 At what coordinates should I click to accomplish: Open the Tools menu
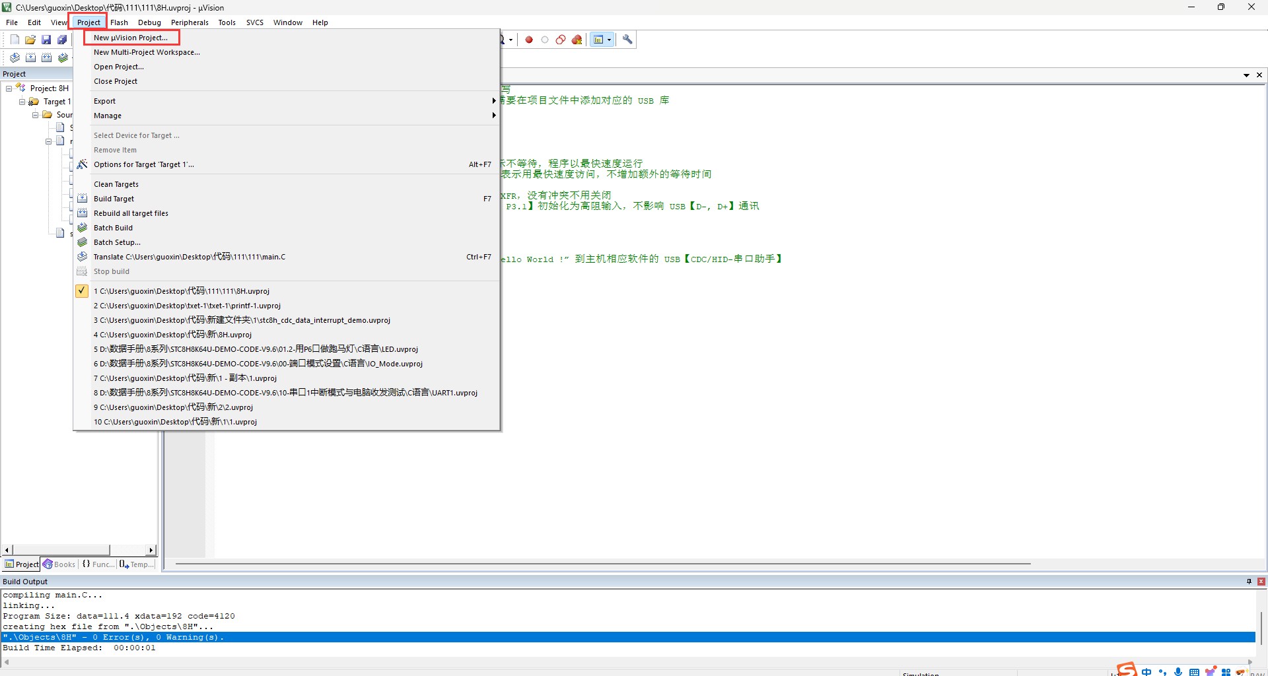227,22
